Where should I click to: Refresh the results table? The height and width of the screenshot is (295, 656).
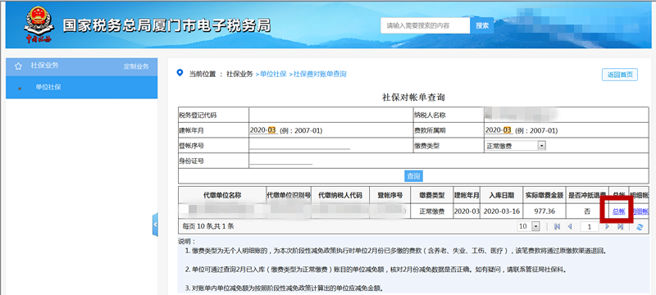point(640,227)
